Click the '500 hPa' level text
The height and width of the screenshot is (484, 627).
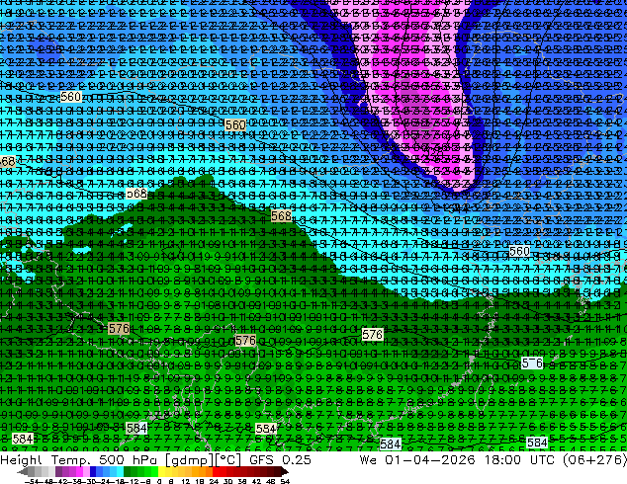click(130, 460)
